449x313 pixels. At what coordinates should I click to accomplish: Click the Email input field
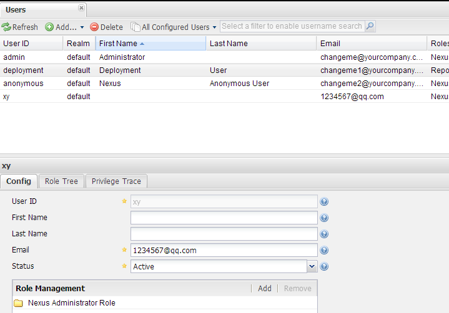click(x=224, y=251)
